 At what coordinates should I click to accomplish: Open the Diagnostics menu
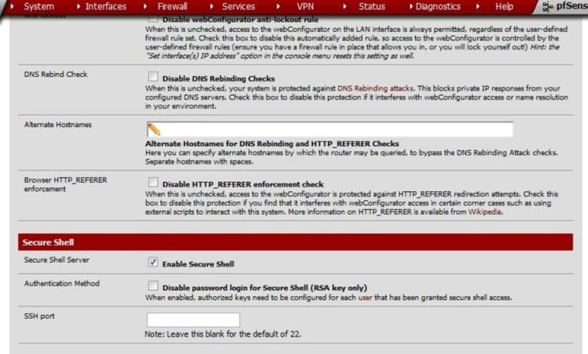pos(438,6)
